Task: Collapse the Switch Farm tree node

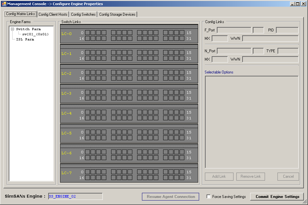Action: click(13, 29)
